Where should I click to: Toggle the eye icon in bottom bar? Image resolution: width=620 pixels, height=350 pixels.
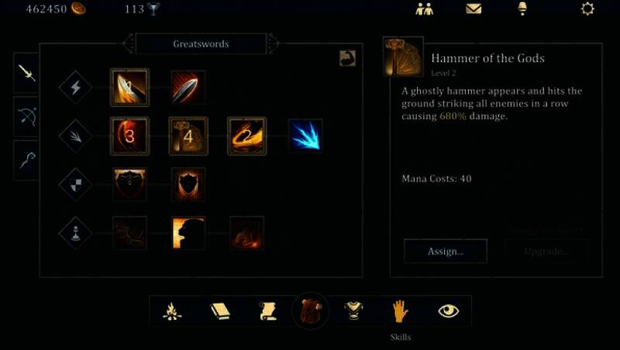click(449, 311)
